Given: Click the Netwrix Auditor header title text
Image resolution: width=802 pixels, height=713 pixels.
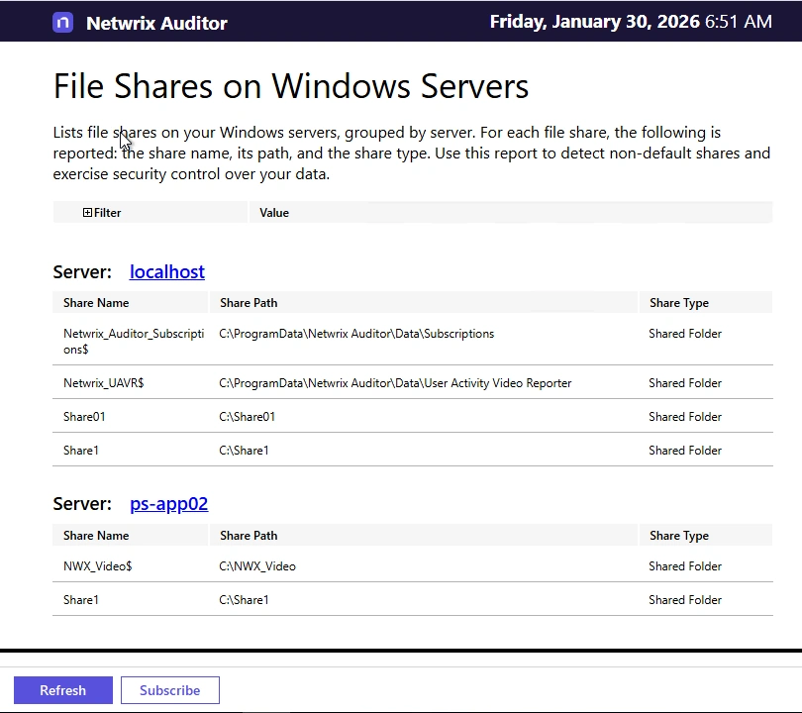Looking at the screenshot, I should 156,23.
